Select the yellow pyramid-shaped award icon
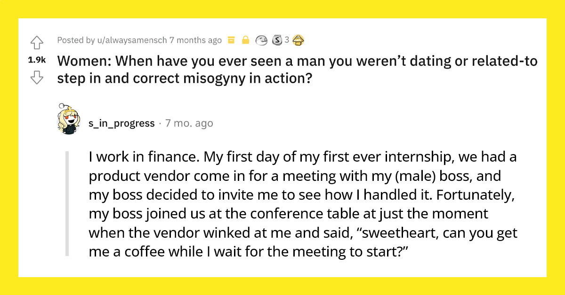 click(x=298, y=40)
